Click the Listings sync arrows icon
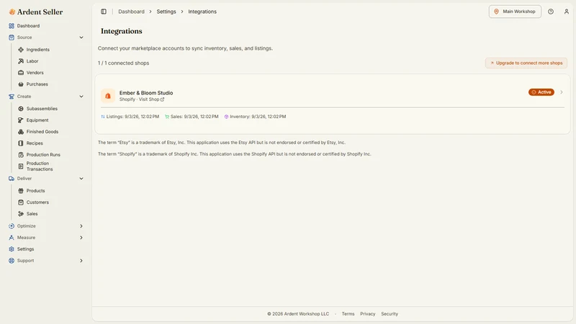 coord(103,117)
